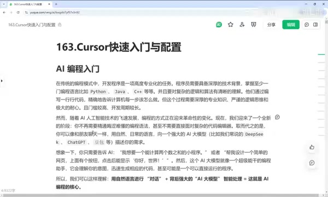Image resolution: width=328 pixels, height=197 pixels.
Task: Toggle the side panel layout icon
Action: pyautogui.click(x=315, y=25)
